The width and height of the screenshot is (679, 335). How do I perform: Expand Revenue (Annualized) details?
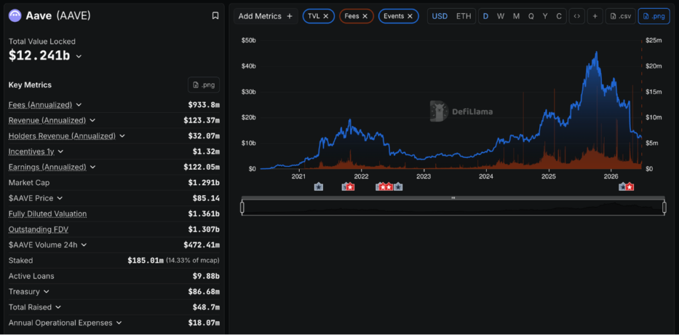93,120
